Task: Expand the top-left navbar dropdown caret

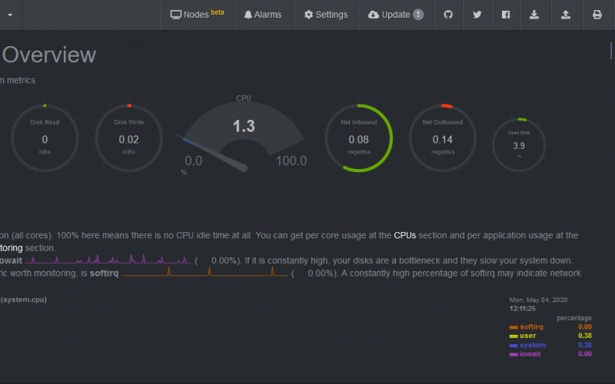Action: click(x=9, y=15)
